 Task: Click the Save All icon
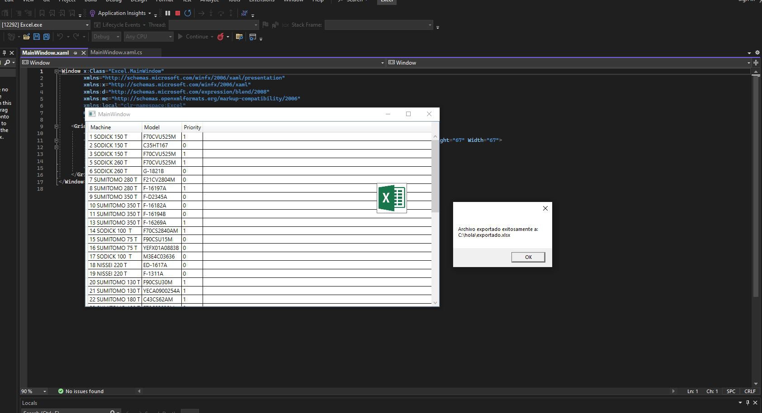(x=46, y=37)
